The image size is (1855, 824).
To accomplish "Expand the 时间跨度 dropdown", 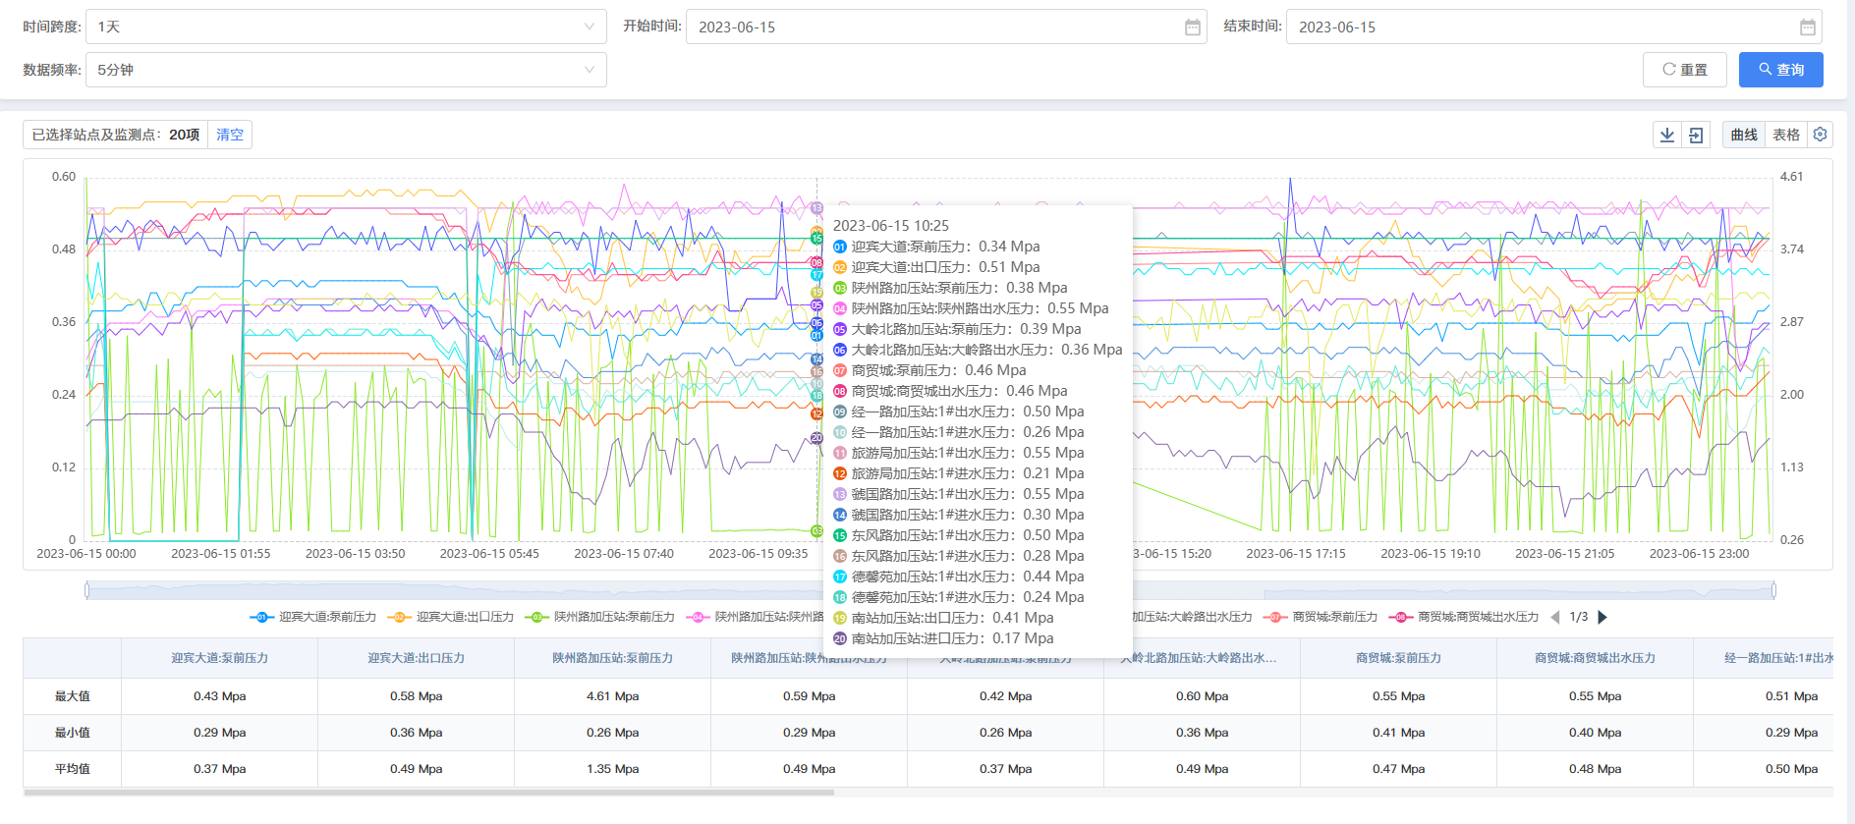I will click(346, 27).
